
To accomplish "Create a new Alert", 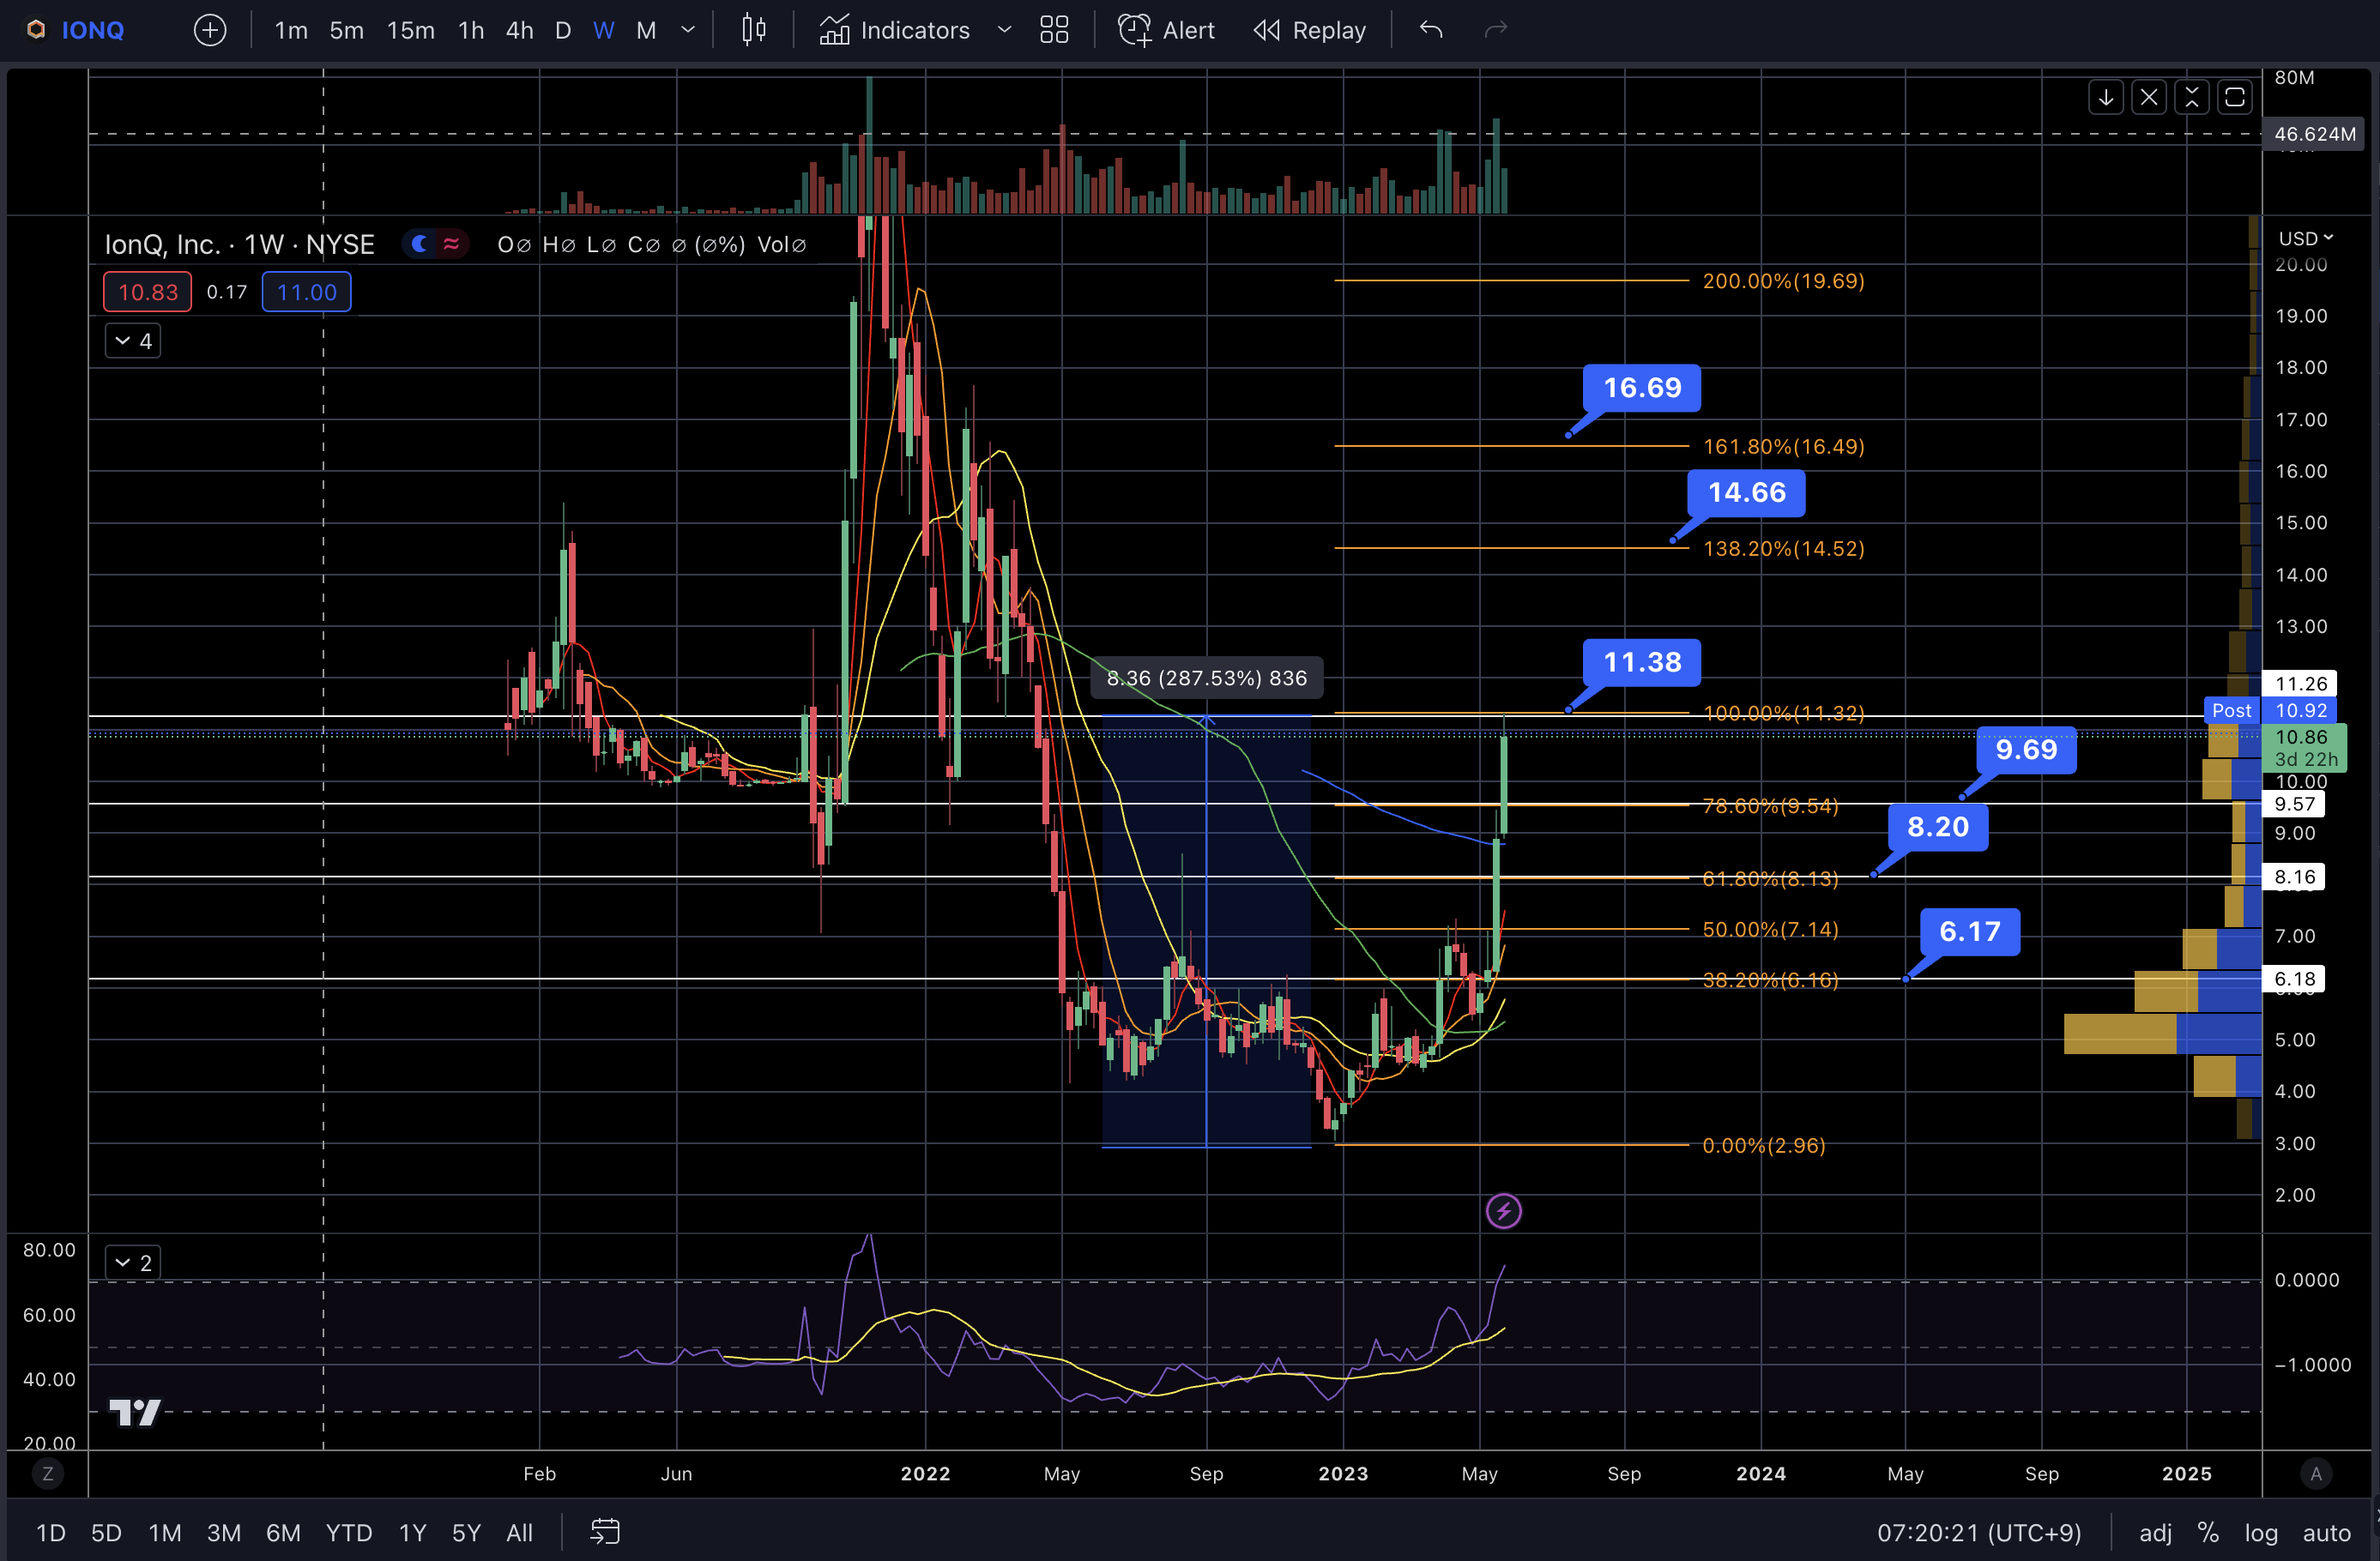I will pyautogui.click(x=1166, y=30).
